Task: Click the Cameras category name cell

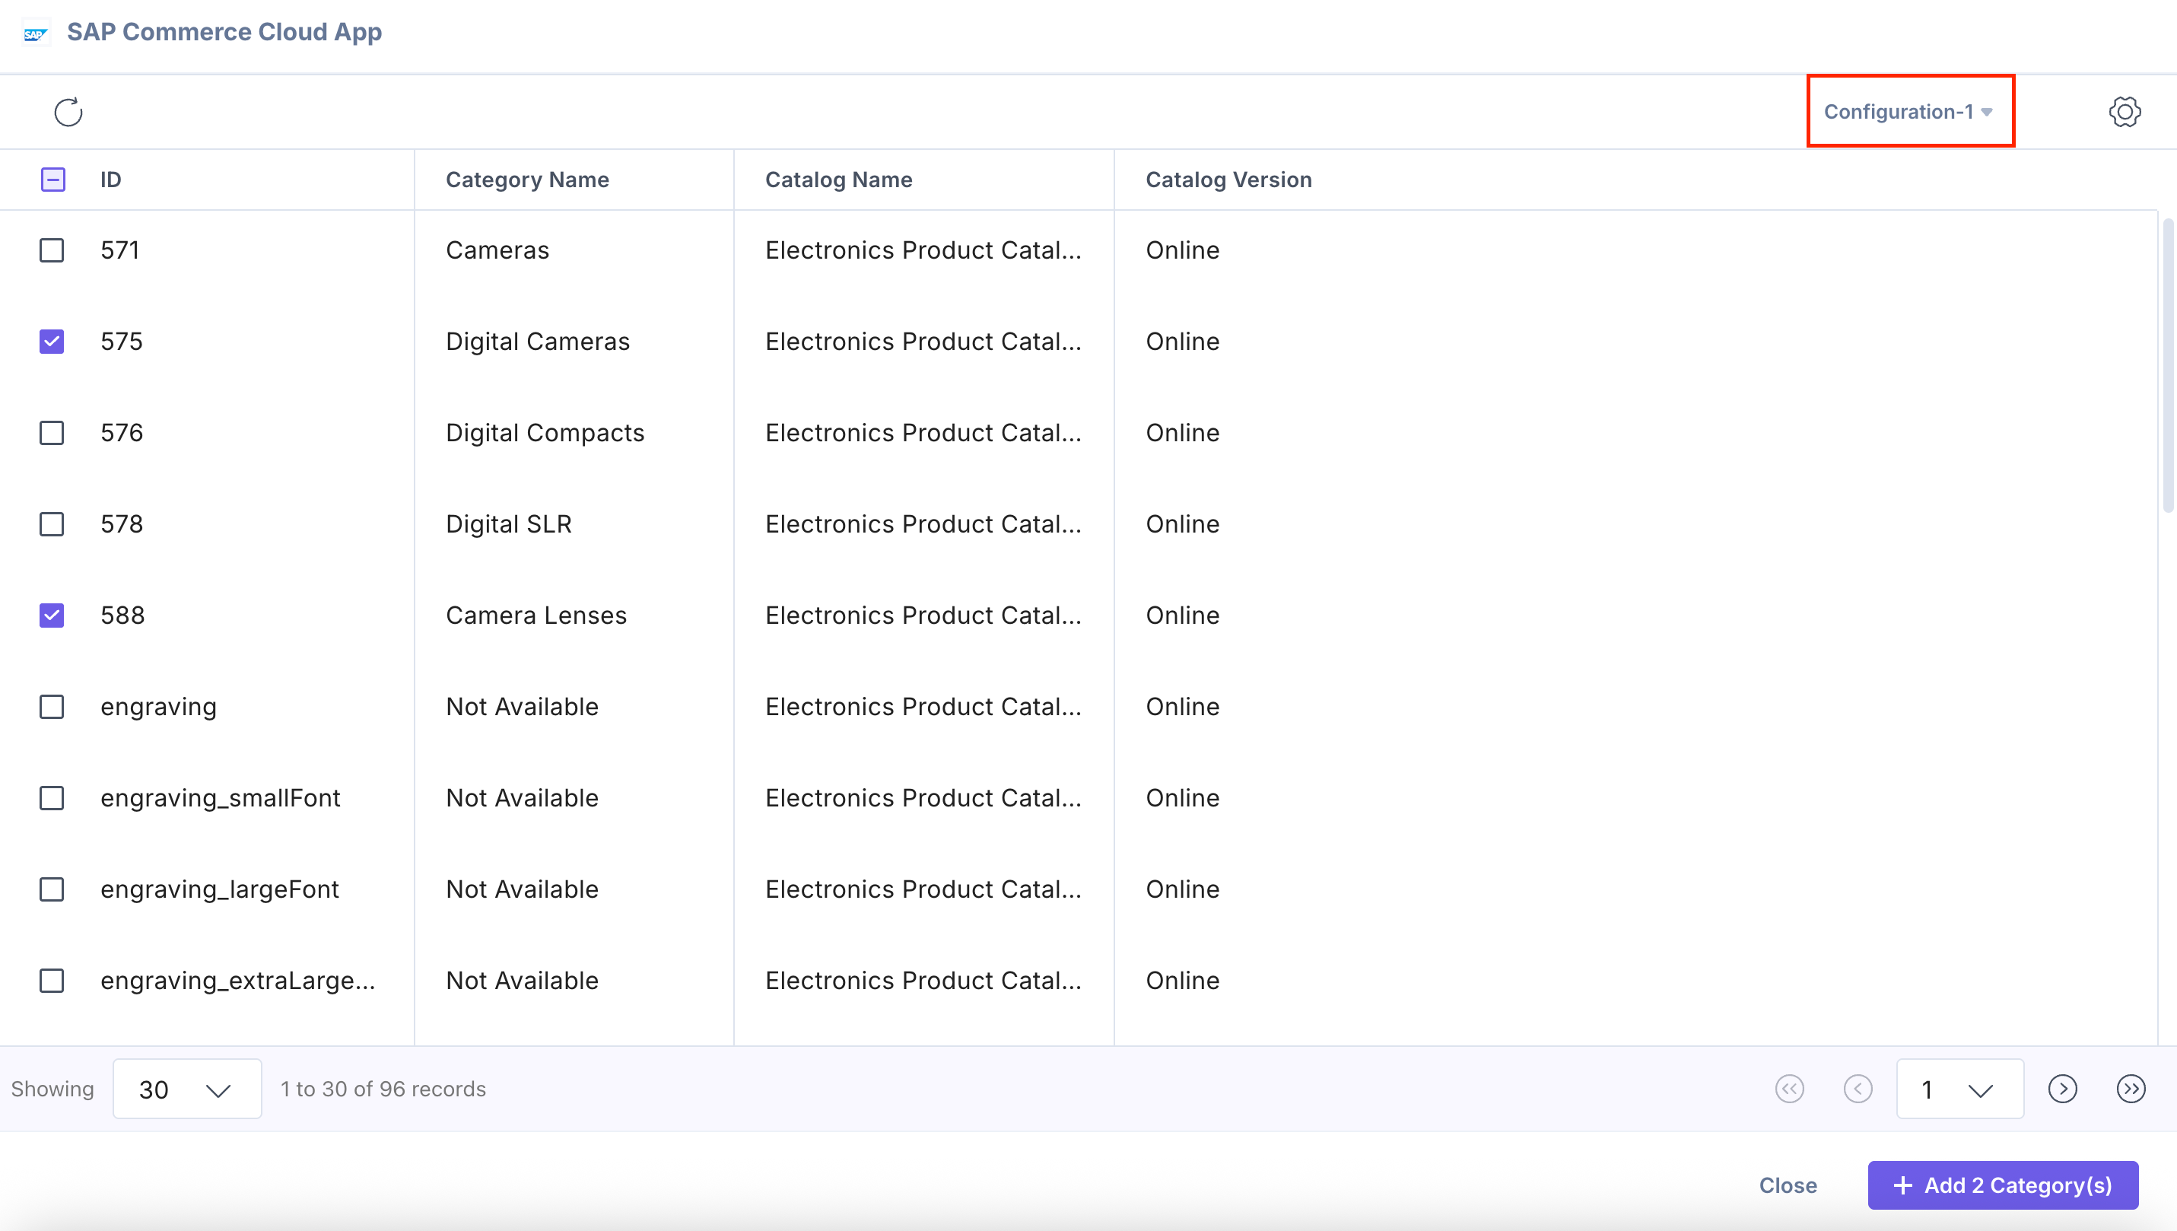Action: pyautogui.click(x=497, y=250)
